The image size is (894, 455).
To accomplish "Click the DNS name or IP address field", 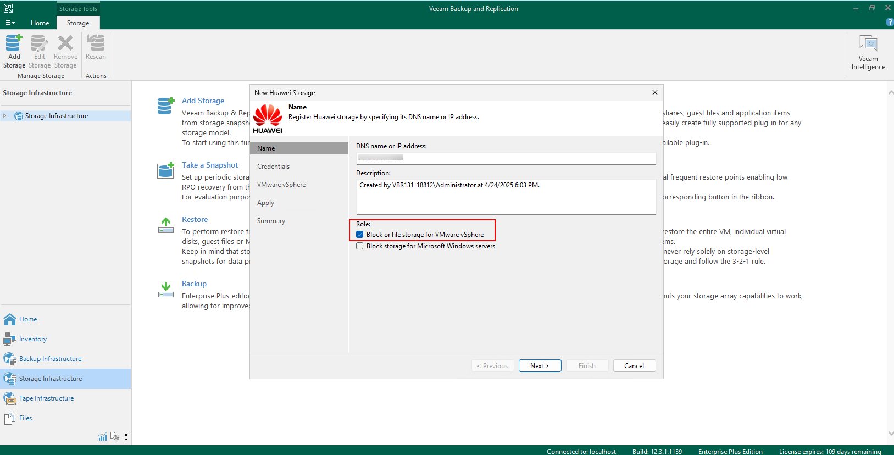I will click(x=506, y=158).
